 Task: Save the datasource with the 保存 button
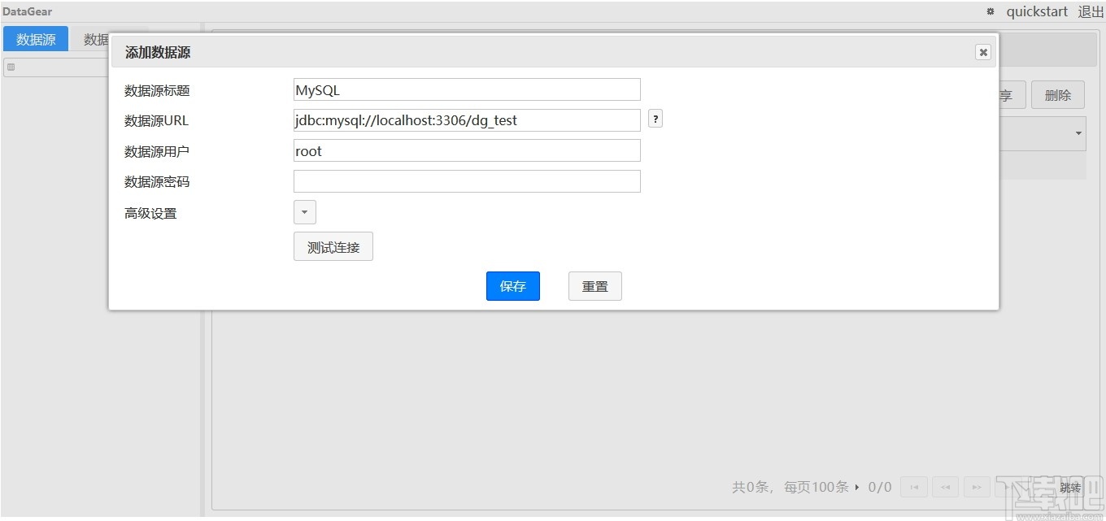click(x=512, y=285)
